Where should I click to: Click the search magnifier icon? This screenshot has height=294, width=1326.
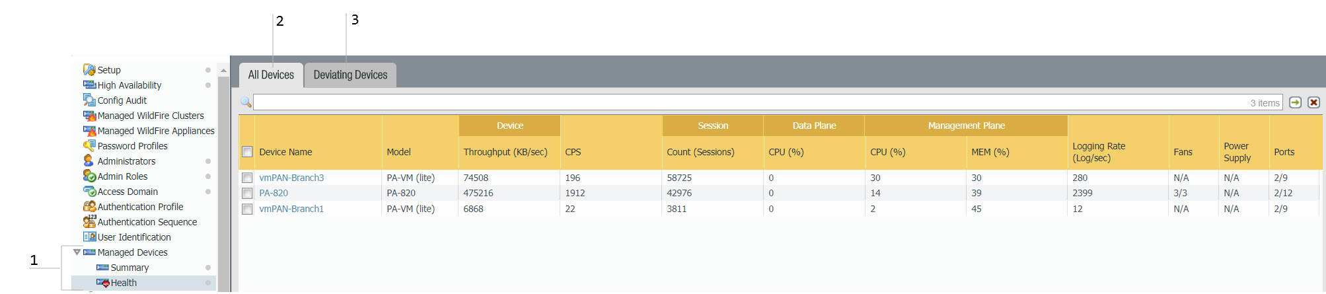click(246, 102)
